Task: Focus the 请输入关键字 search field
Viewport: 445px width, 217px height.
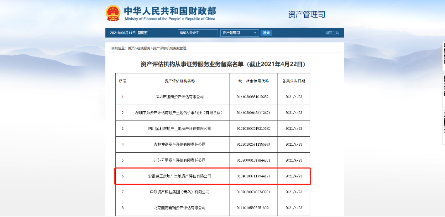Action: 198,33
